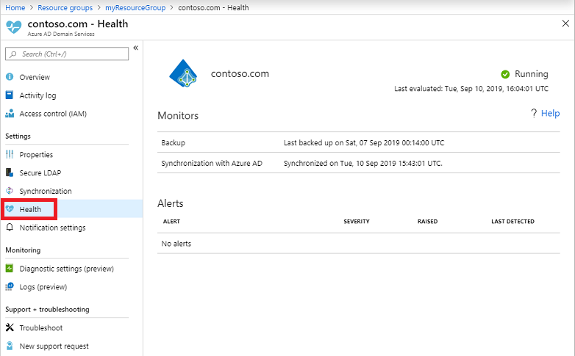Navigate to Resource groups breadcrumb

pos(65,7)
